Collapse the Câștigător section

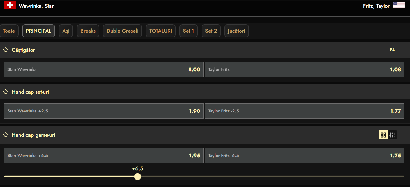403,50
